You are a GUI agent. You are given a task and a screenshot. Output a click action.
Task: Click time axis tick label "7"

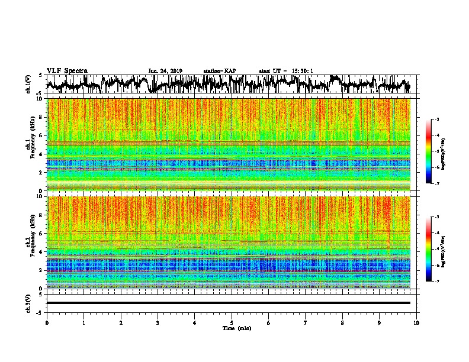tap(306, 323)
